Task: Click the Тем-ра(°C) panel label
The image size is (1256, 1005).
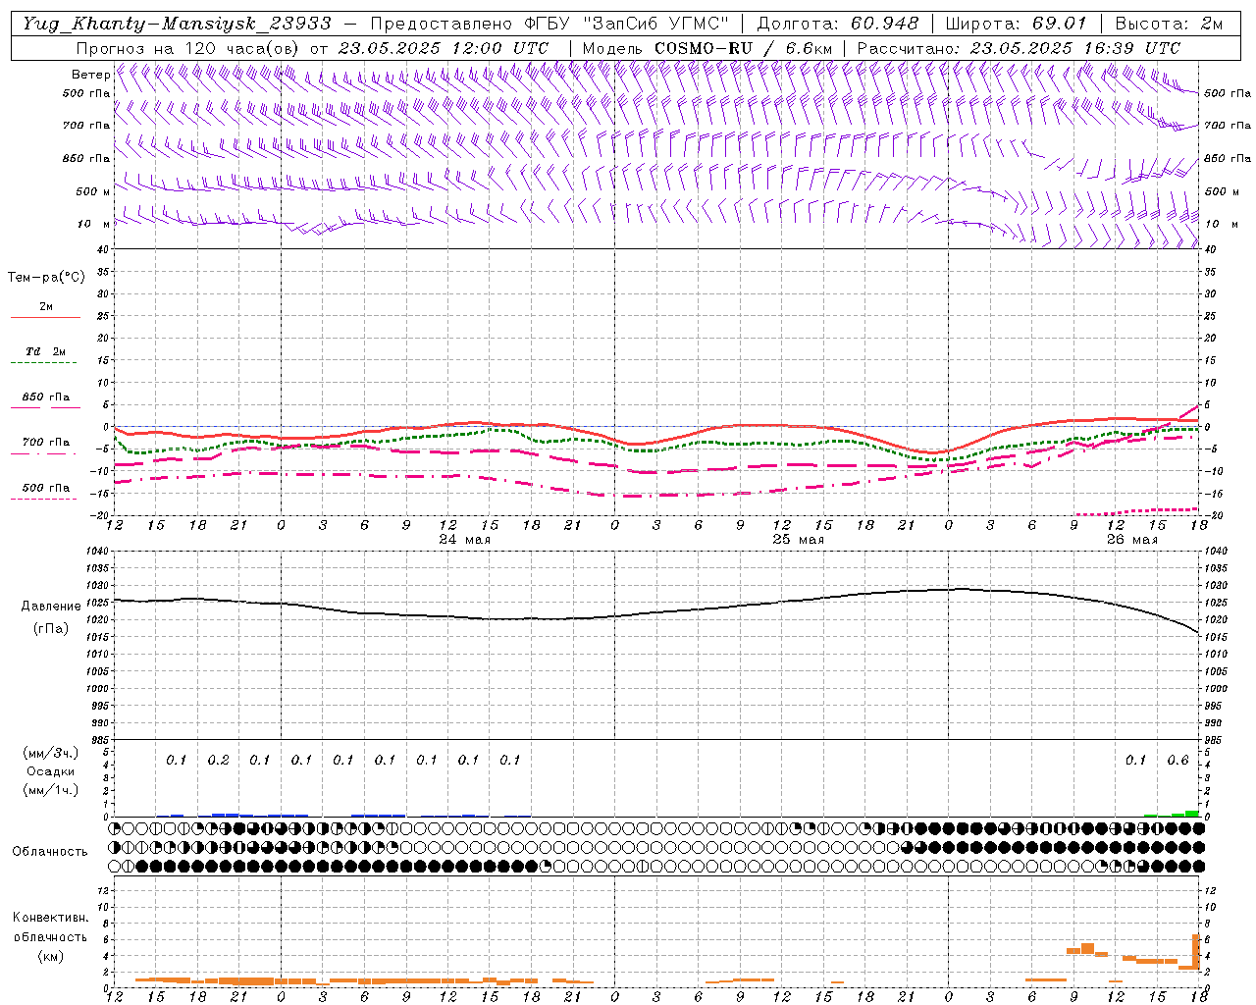Action: 46,278
